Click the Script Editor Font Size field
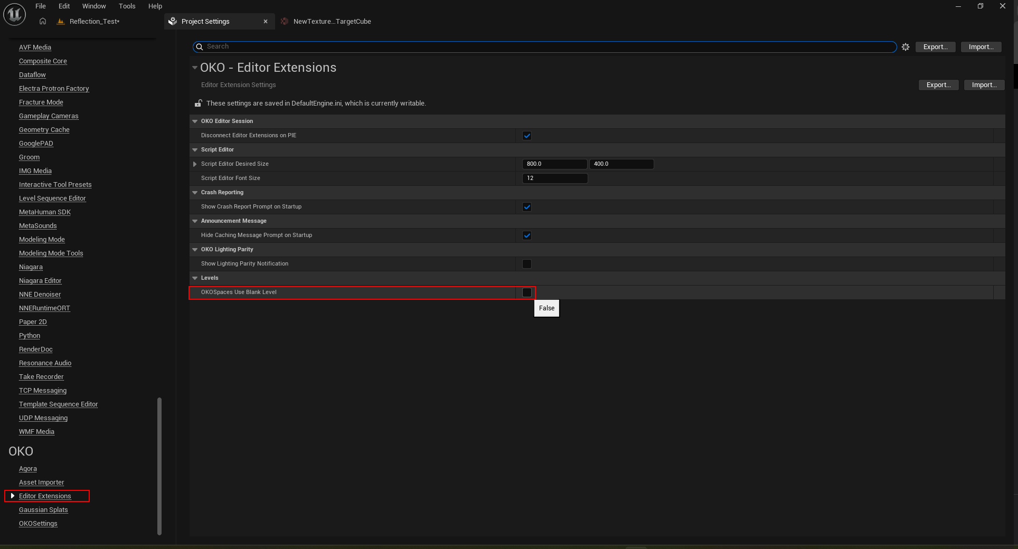This screenshot has height=549, width=1018. pyautogui.click(x=555, y=178)
